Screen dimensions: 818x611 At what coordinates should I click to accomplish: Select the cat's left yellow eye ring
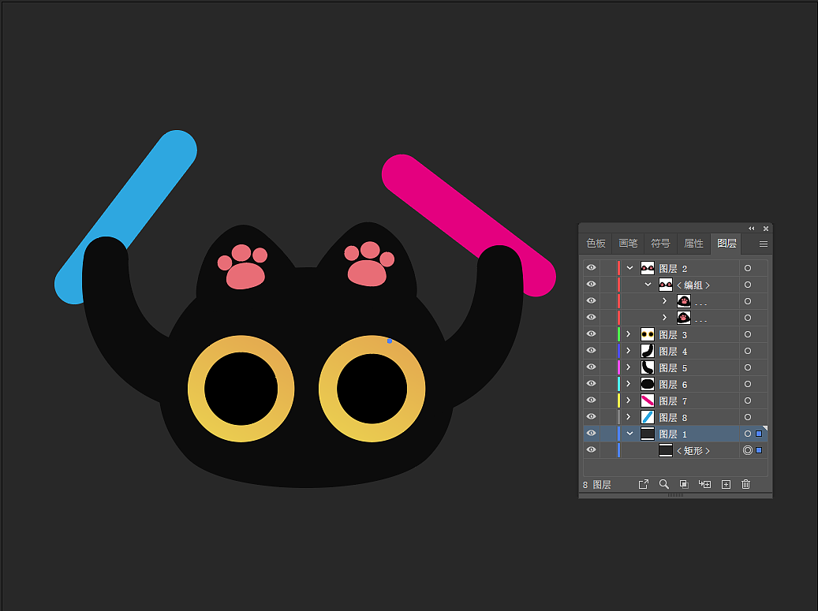(196, 389)
